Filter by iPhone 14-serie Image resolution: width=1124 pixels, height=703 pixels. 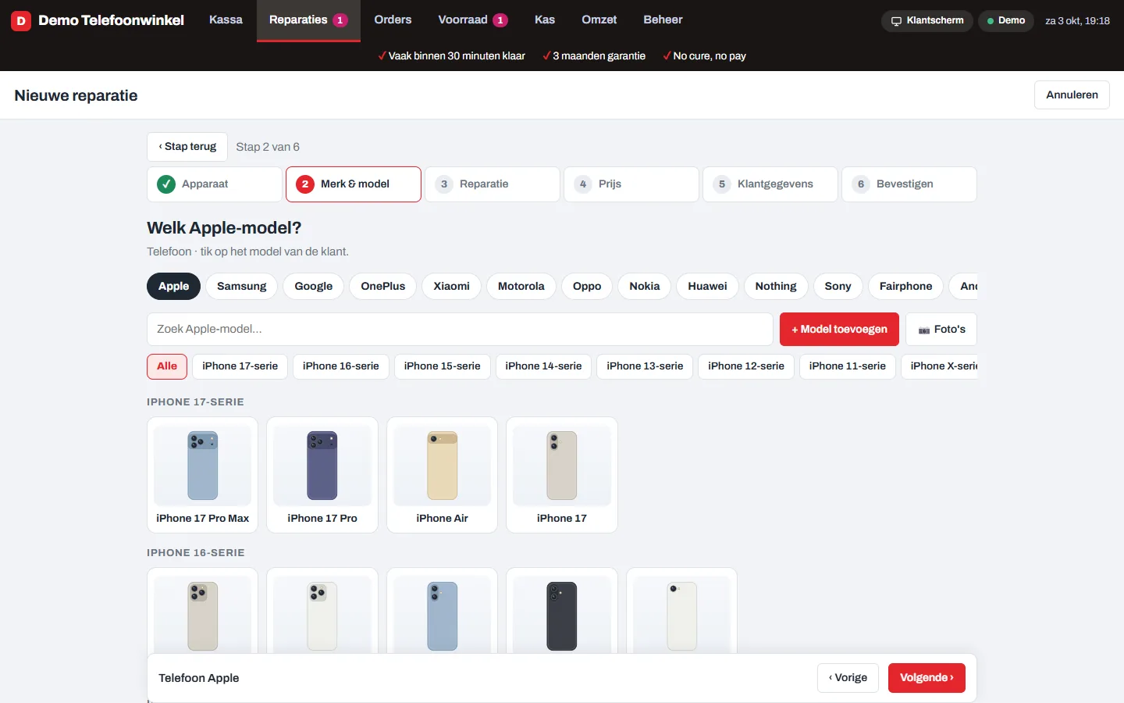tap(543, 366)
